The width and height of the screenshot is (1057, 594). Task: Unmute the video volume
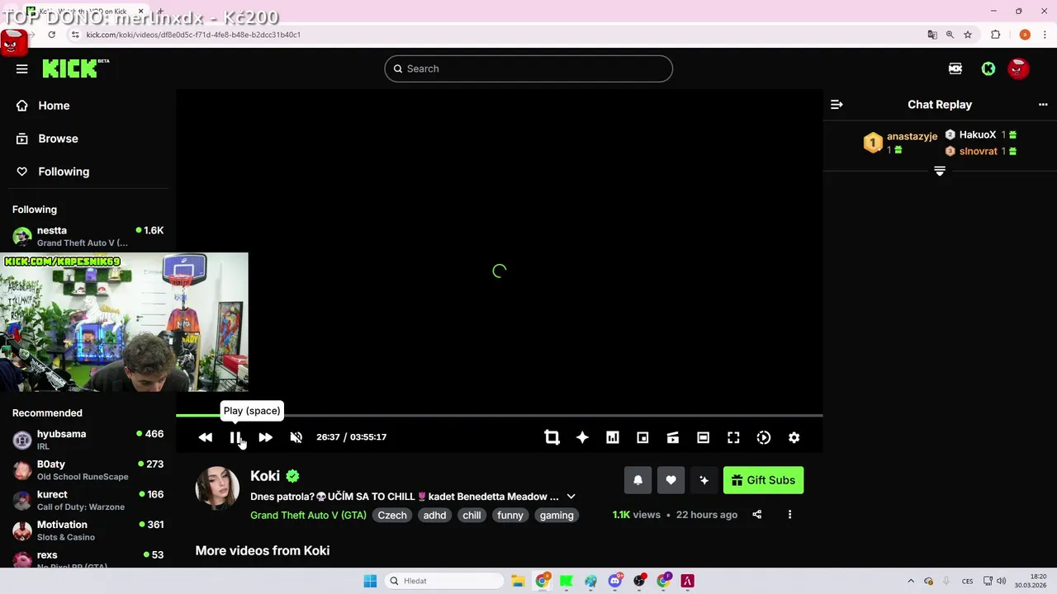[296, 437]
